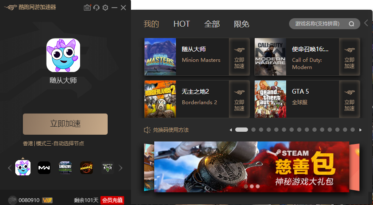The image size is (373, 205).
Task: Click the main 立即加速 button
Action: [x=65, y=124]
